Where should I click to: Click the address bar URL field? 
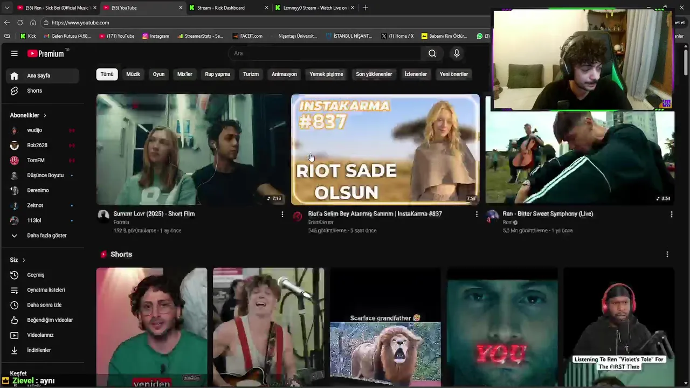click(264, 23)
